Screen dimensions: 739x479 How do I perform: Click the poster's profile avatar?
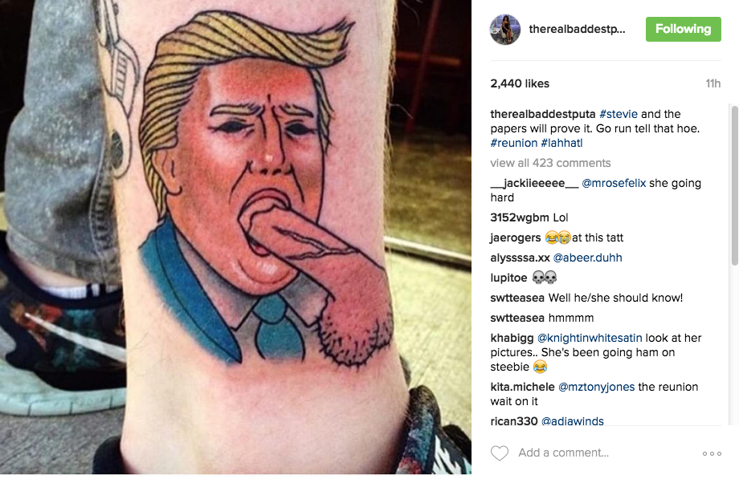point(505,29)
